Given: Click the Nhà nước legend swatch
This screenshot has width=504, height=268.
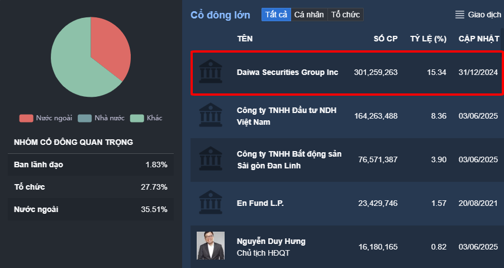Looking at the screenshot, I should 84,118.
